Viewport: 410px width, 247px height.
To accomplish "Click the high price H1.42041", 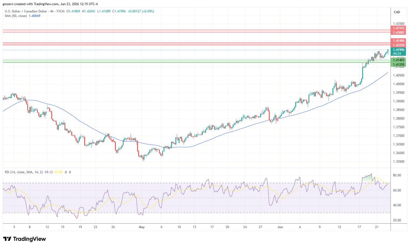I will click(89, 11).
